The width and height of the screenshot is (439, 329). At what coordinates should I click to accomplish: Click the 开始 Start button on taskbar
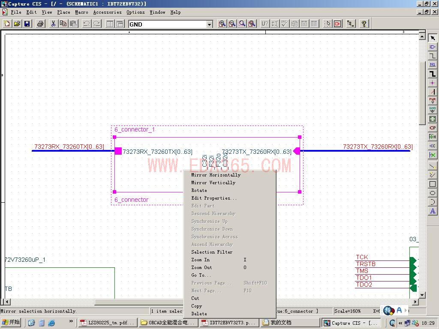pos(11,323)
